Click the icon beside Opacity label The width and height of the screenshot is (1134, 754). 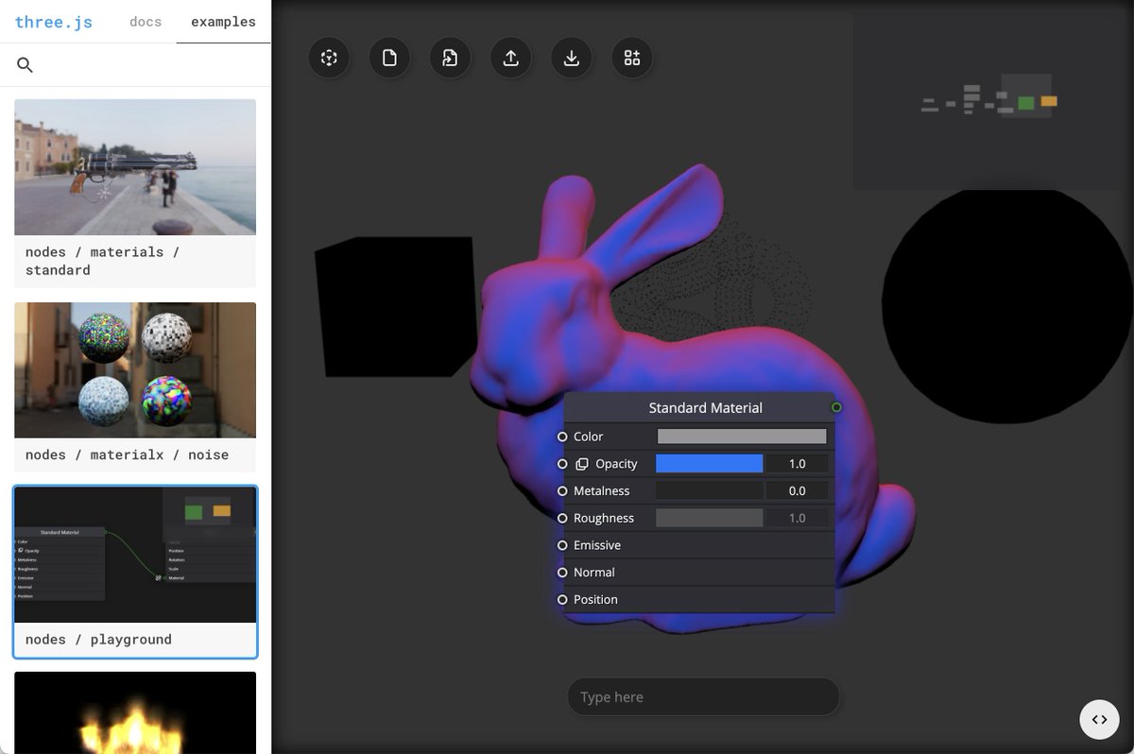tap(582, 464)
